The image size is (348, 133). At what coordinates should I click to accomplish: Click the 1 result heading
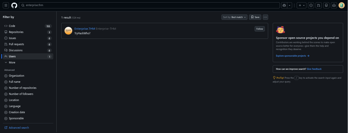(x=66, y=18)
